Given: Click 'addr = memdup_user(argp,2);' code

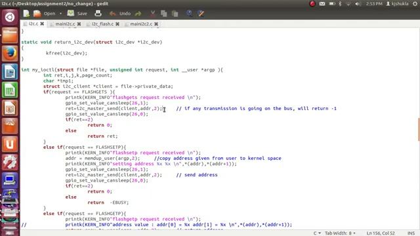Looking at the screenshot, I should click(x=102, y=158).
